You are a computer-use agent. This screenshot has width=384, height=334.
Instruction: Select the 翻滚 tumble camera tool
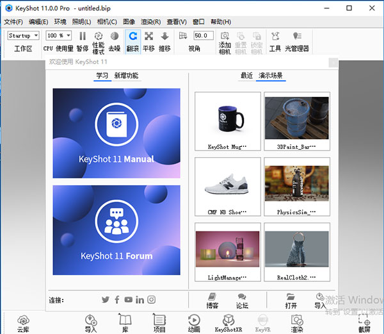click(132, 37)
